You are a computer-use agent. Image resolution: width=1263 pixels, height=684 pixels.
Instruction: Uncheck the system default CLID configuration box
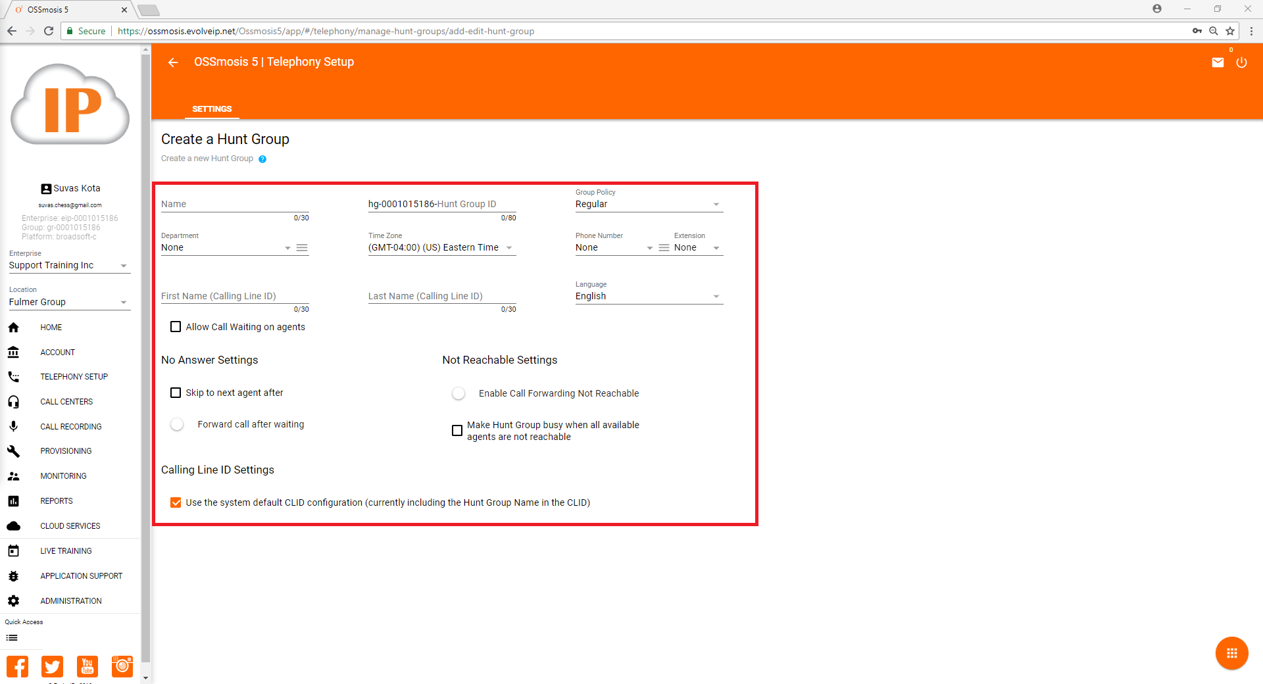tap(176, 502)
